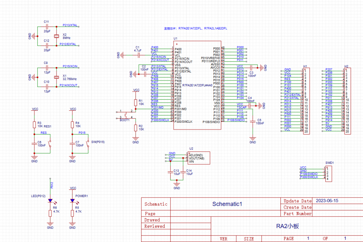Screen dimensions: 363x242
Task: Click resistor R5 4.7K
Action: tap(72, 213)
